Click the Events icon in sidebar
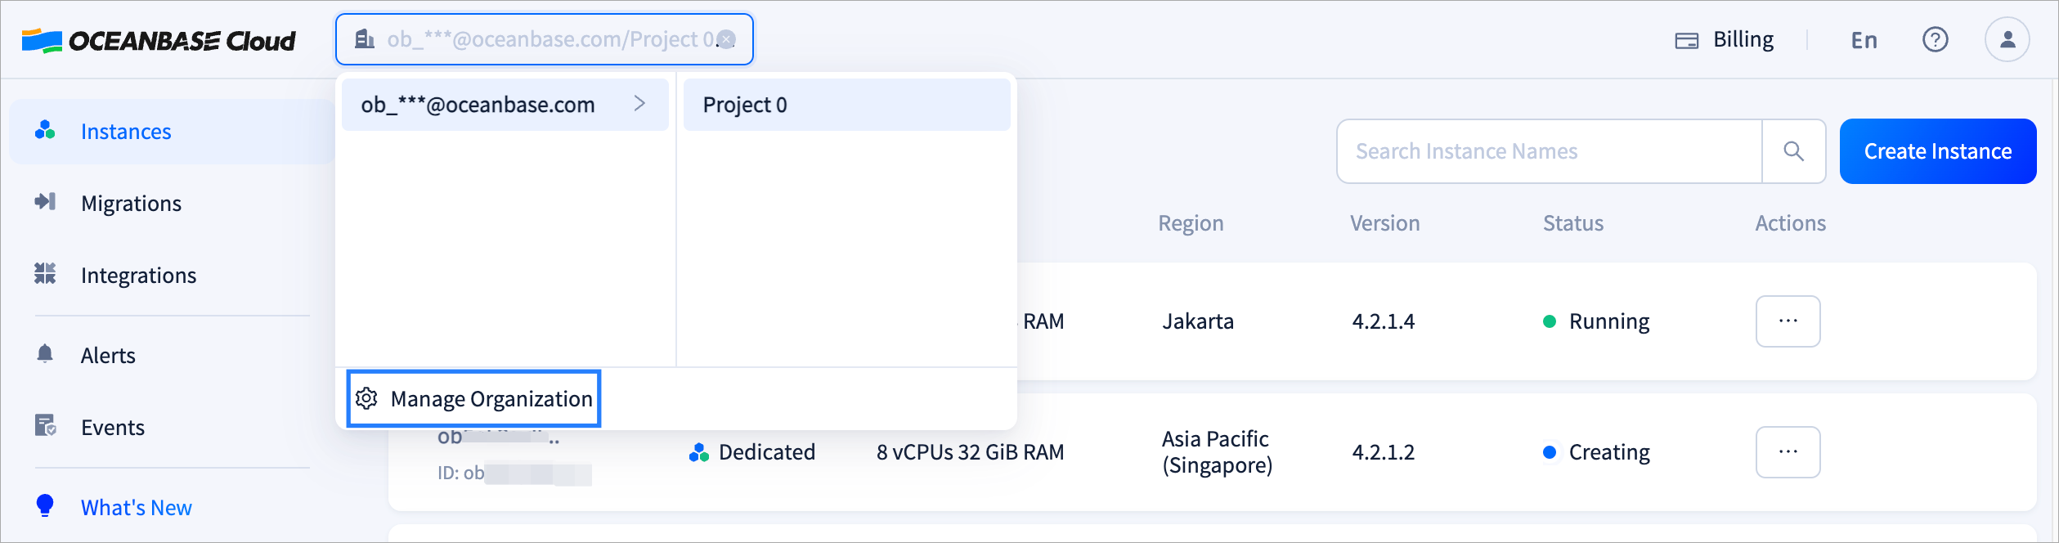 pos(45,426)
